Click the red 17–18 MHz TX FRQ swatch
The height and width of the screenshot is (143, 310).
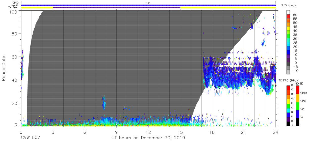tap(288, 88)
